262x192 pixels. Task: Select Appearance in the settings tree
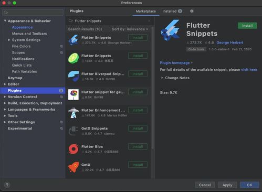click(22, 27)
